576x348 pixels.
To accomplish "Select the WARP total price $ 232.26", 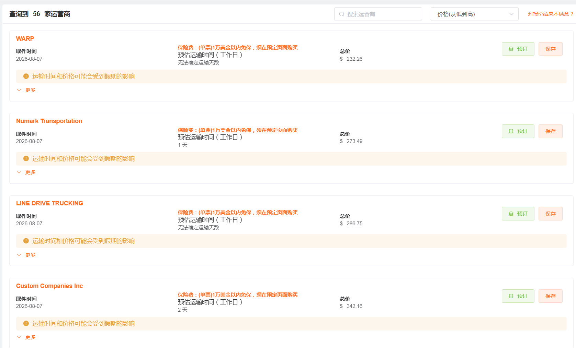I will tap(351, 59).
